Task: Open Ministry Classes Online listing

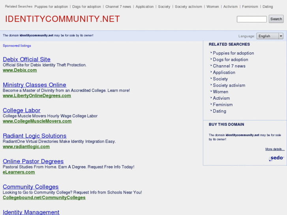Action: coord(34,85)
